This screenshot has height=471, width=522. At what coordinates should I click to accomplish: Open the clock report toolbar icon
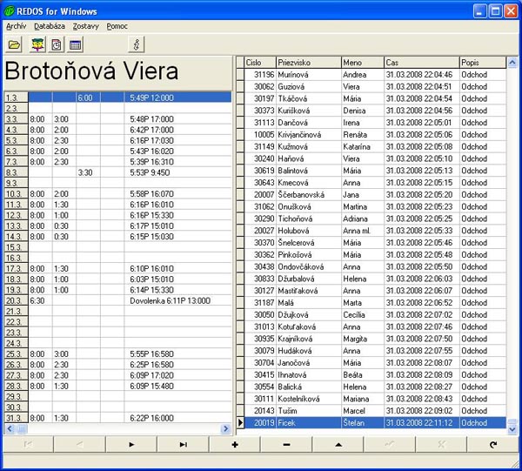coord(56,44)
